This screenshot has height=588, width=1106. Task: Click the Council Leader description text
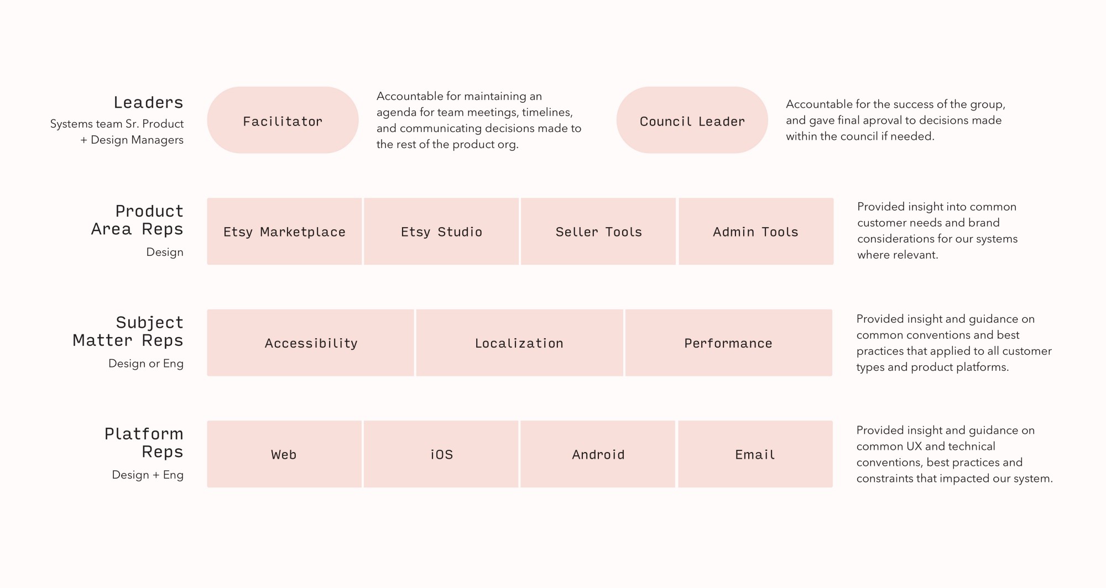click(x=895, y=120)
